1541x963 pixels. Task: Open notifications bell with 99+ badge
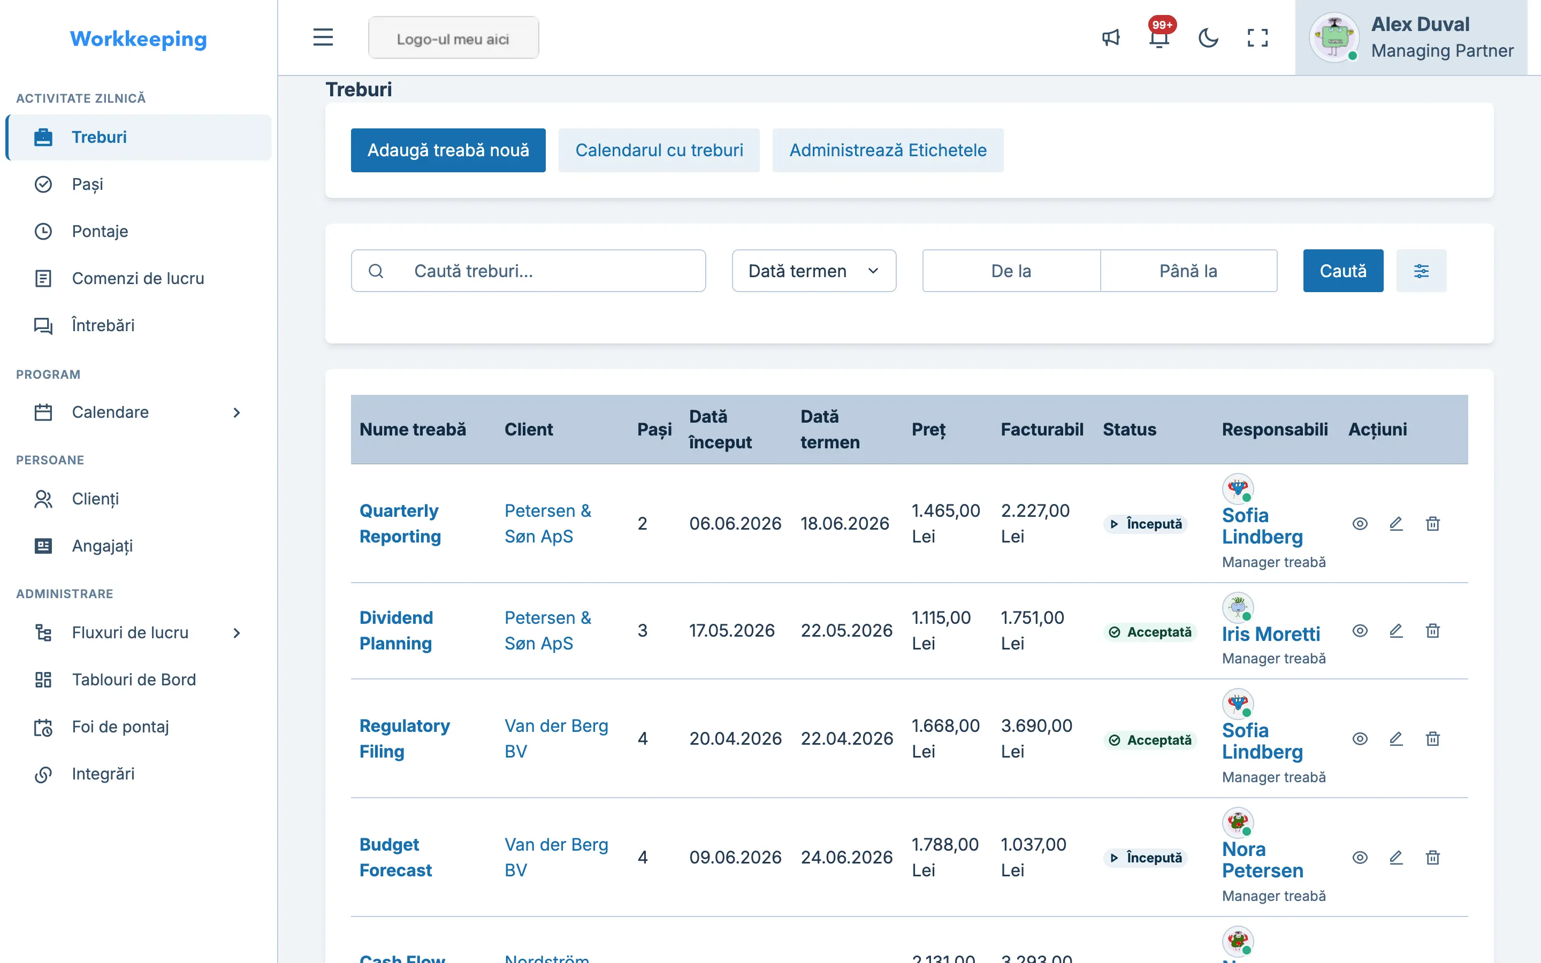click(1159, 37)
